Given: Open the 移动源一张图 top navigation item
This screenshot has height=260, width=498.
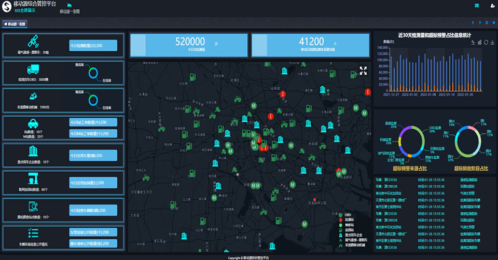Looking at the screenshot, I should click(70, 8).
